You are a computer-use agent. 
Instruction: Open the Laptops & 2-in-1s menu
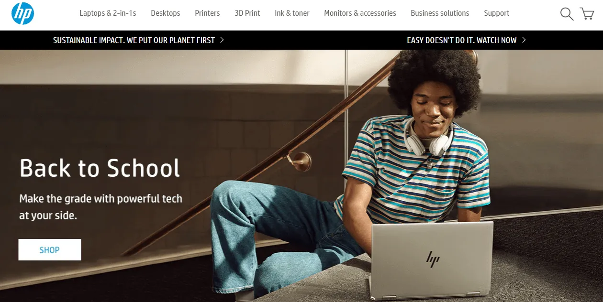pos(108,13)
